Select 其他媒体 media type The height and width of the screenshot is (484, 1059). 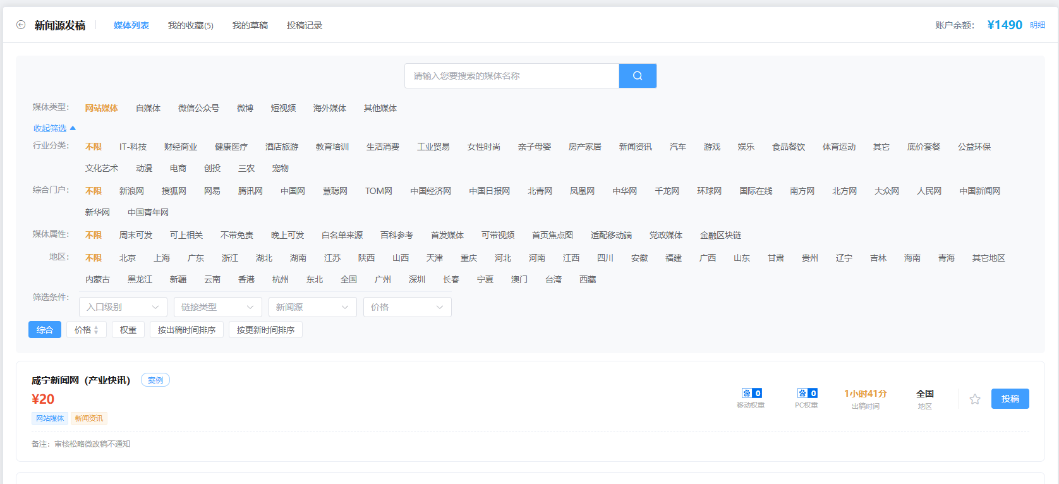coord(380,108)
